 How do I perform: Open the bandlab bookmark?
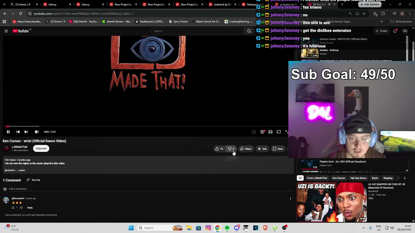(x=27, y=22)
